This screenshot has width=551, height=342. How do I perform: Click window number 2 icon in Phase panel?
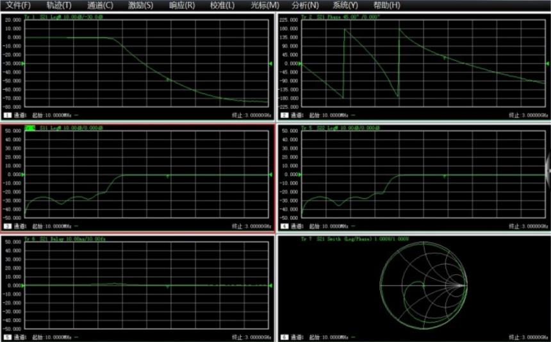(284, 115)
